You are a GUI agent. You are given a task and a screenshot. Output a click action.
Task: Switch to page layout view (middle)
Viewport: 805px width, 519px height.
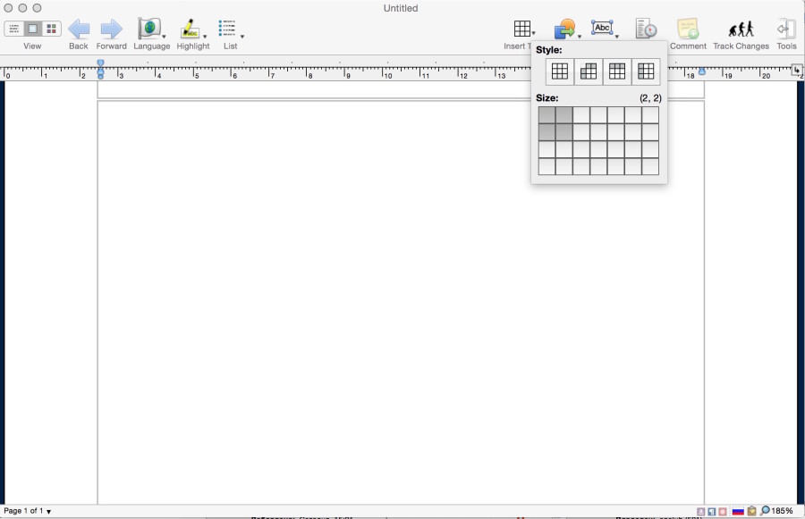(33, 29)
